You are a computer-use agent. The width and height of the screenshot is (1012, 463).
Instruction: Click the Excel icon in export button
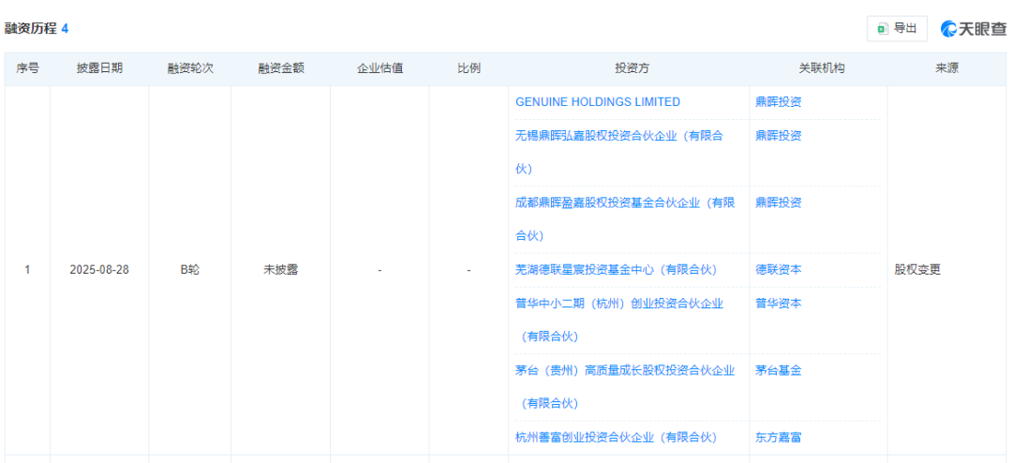(x=883, y=29)
